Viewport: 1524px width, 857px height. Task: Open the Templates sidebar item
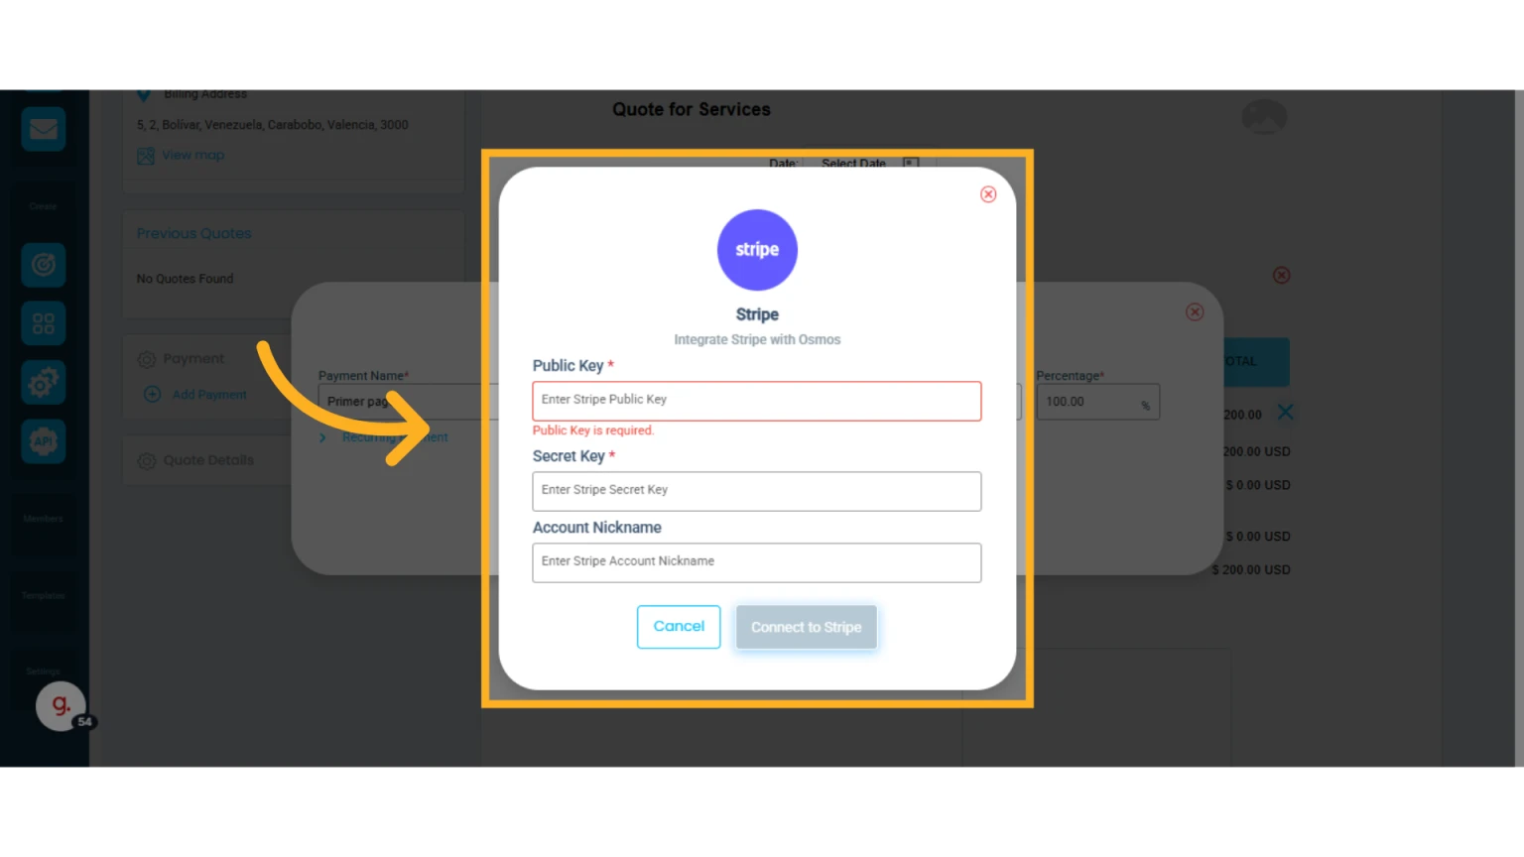tap(44, 595)
